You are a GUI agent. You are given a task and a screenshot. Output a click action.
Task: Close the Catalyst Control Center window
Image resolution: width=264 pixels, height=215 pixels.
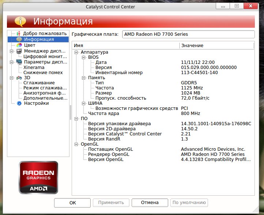[251, 6]
